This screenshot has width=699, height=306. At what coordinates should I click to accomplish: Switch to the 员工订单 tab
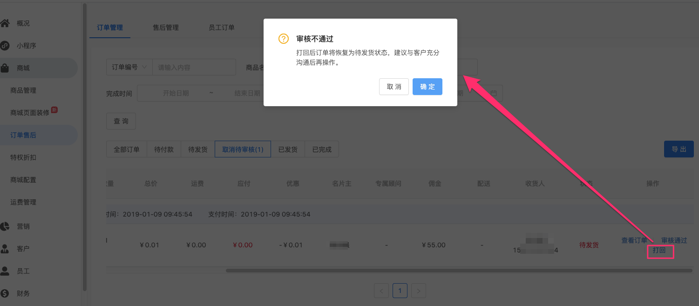click(x=222, y=27)
